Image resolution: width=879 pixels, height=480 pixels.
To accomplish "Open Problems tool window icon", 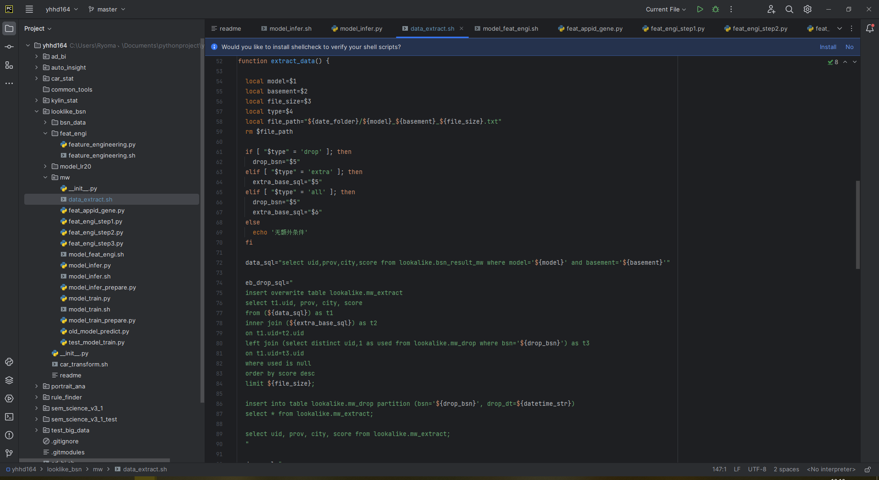I will (9, 435).
